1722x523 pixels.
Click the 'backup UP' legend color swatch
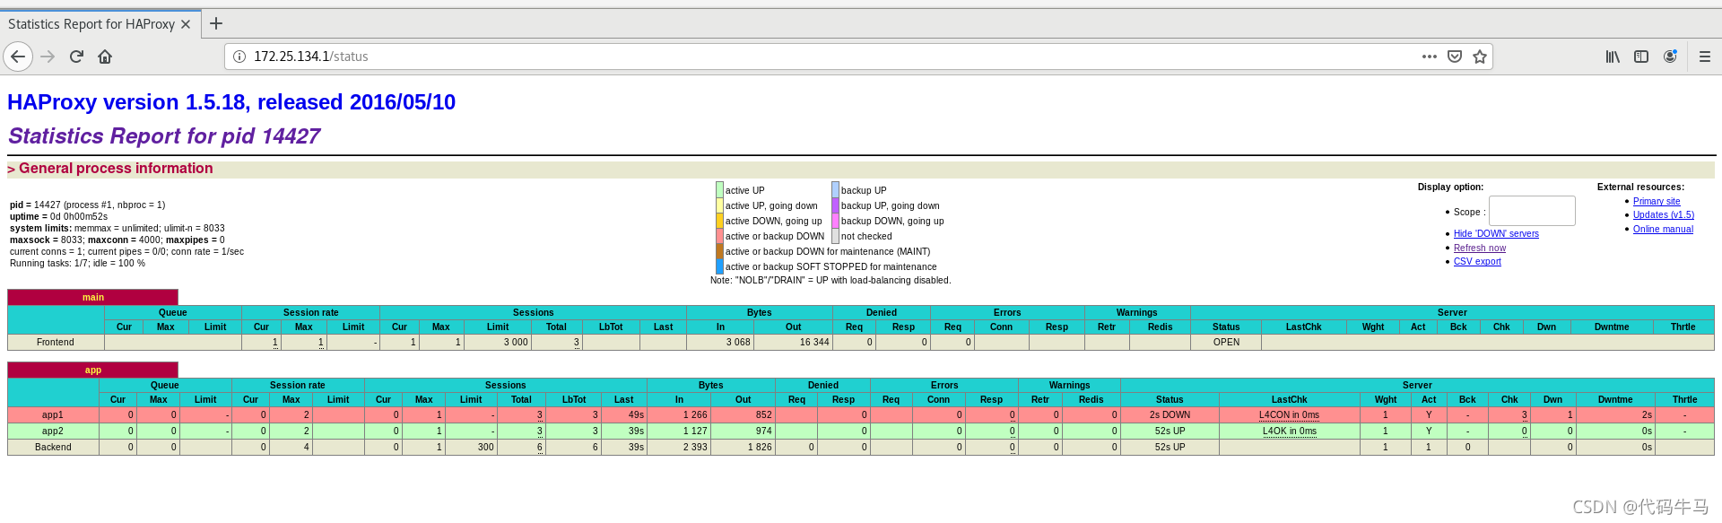pyautogui.click(x=835, y=190)
